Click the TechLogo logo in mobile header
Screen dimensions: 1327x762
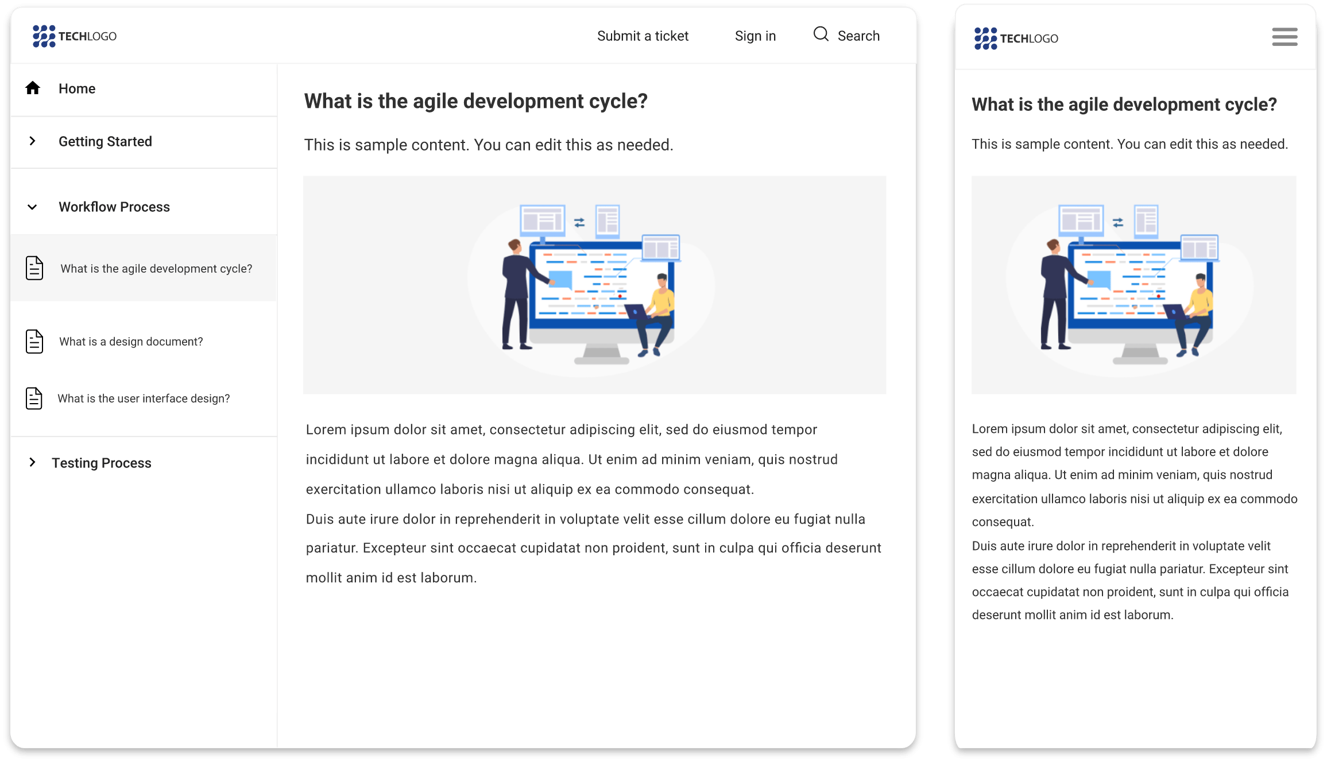1016,38
